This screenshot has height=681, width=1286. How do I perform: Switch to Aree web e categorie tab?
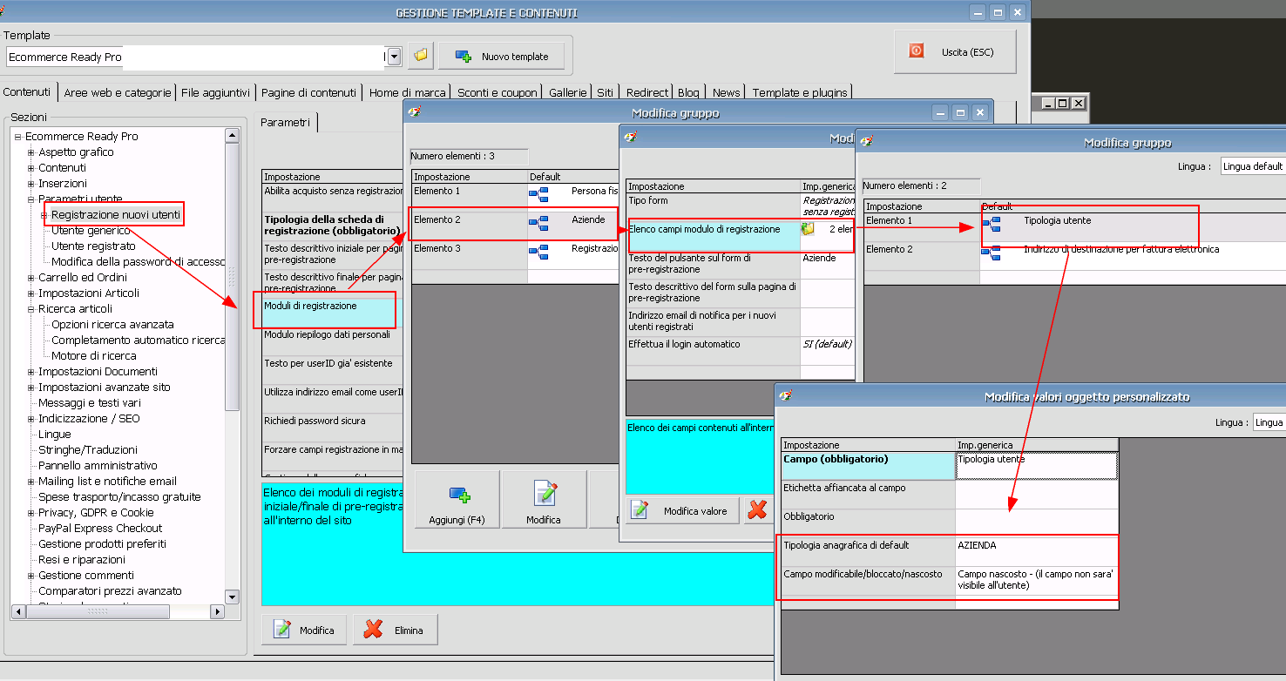tap(118, 92)
